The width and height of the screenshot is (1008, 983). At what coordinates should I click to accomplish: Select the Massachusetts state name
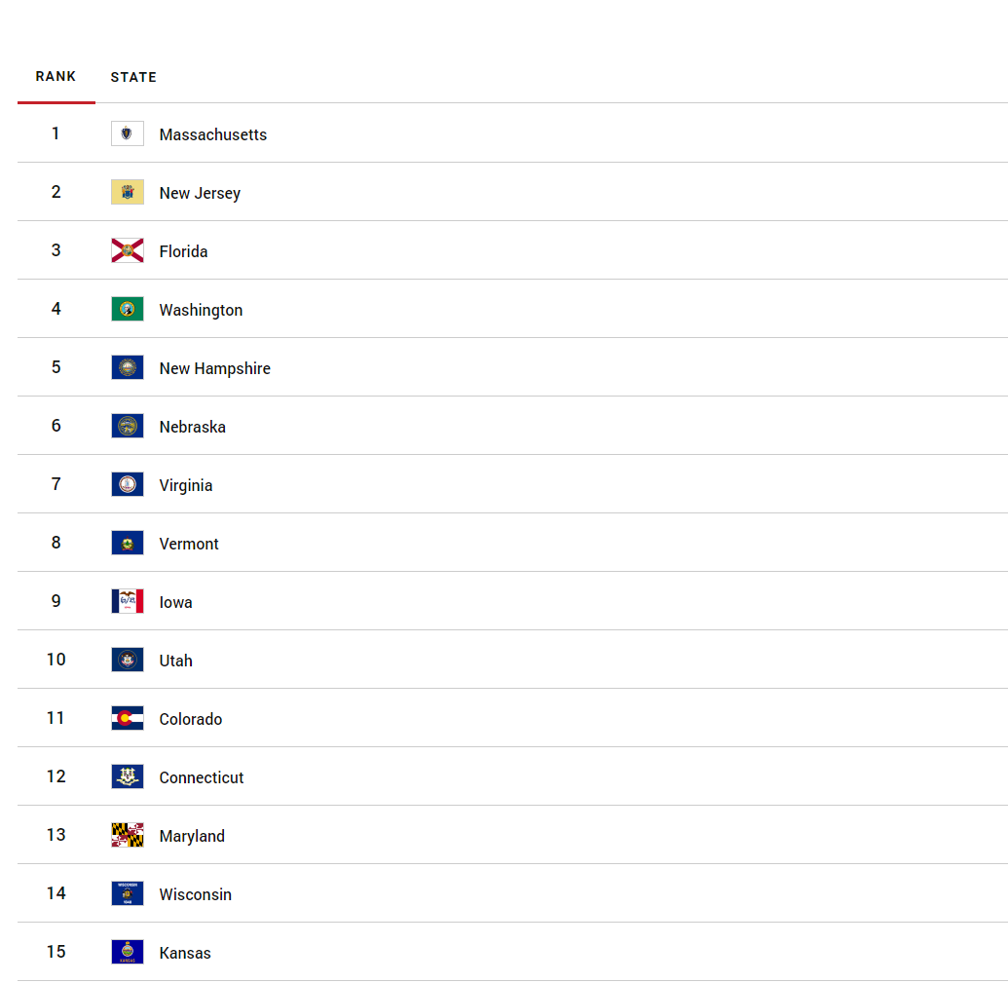click(x=212, y=134)
